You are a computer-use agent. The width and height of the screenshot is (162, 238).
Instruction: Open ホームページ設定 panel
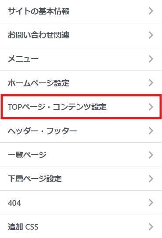[x=81, y=83]
